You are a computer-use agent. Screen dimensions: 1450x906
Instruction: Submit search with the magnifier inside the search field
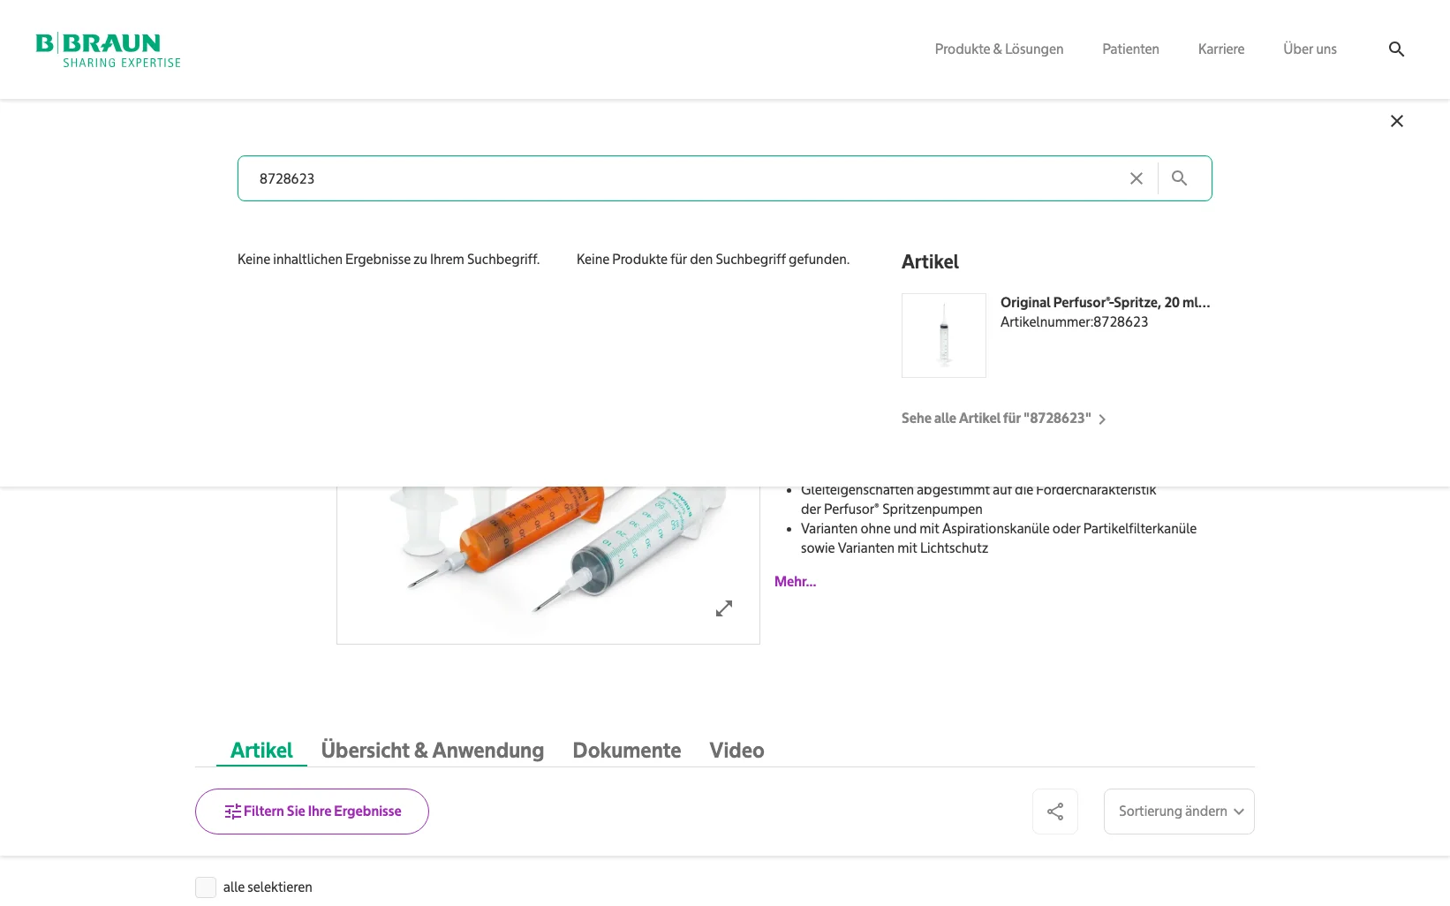[x=1179, y=178]
